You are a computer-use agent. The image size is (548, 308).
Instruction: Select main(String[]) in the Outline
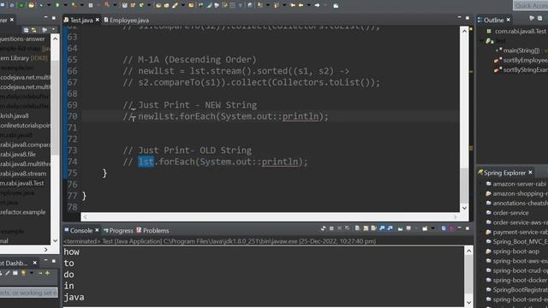click(x=521, y=50)
